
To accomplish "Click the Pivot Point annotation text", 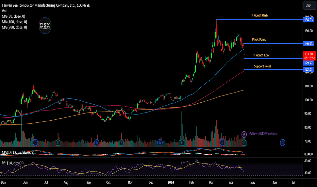I will [x=259, y=39].
